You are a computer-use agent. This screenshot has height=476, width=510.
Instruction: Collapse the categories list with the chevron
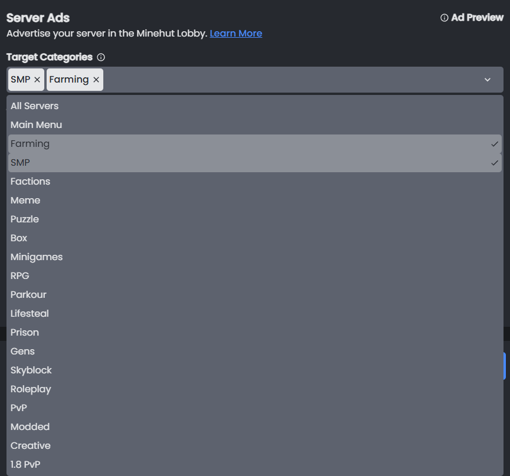click(x=488, y=79)
